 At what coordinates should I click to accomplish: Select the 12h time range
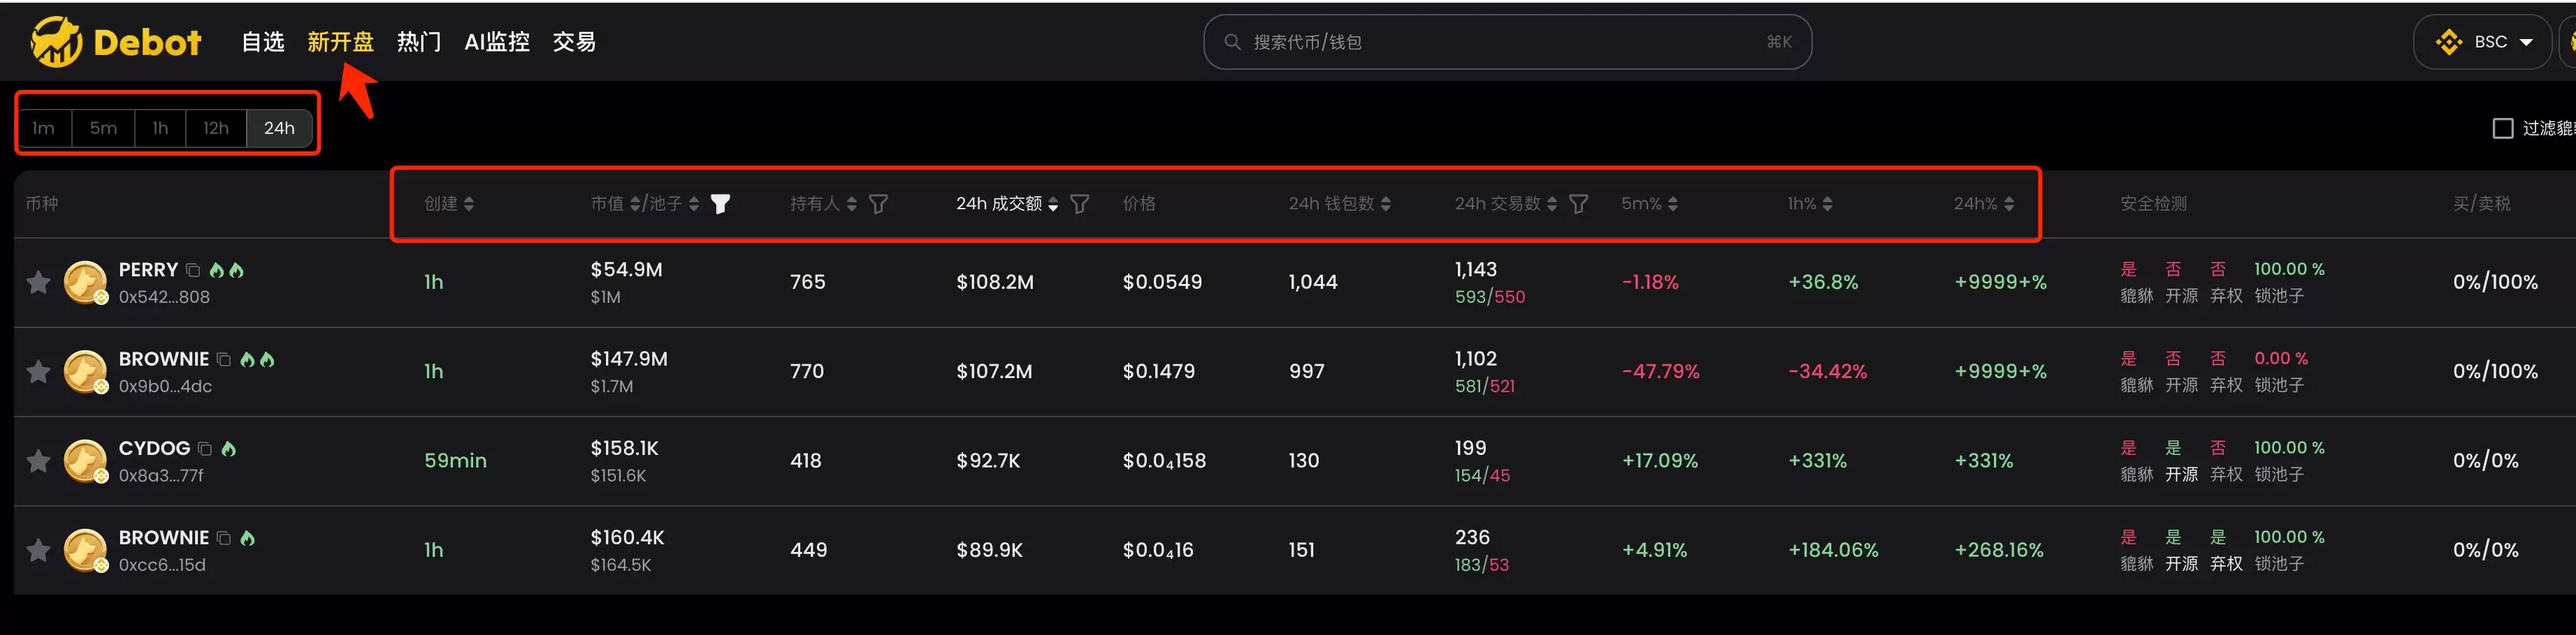pyautogui.click(x=216, y=129)
